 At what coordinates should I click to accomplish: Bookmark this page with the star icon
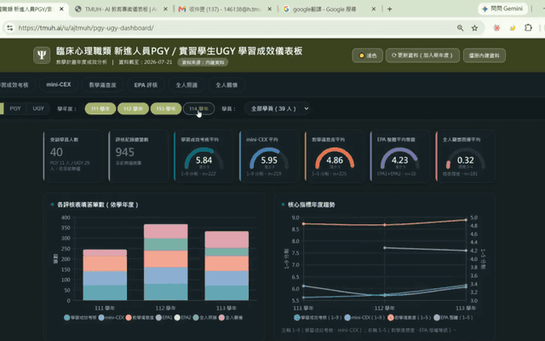point(474,28)
